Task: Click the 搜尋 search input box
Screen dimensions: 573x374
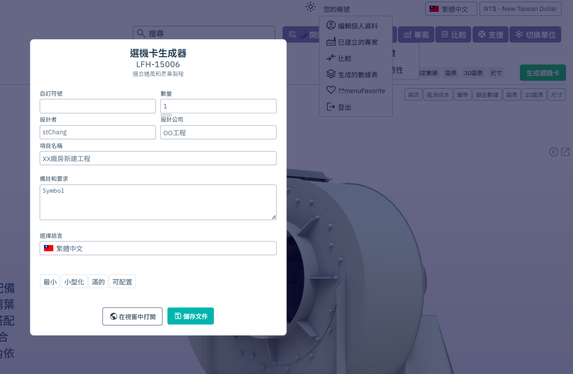Action: pyautogui.click(x=204, y=33)
